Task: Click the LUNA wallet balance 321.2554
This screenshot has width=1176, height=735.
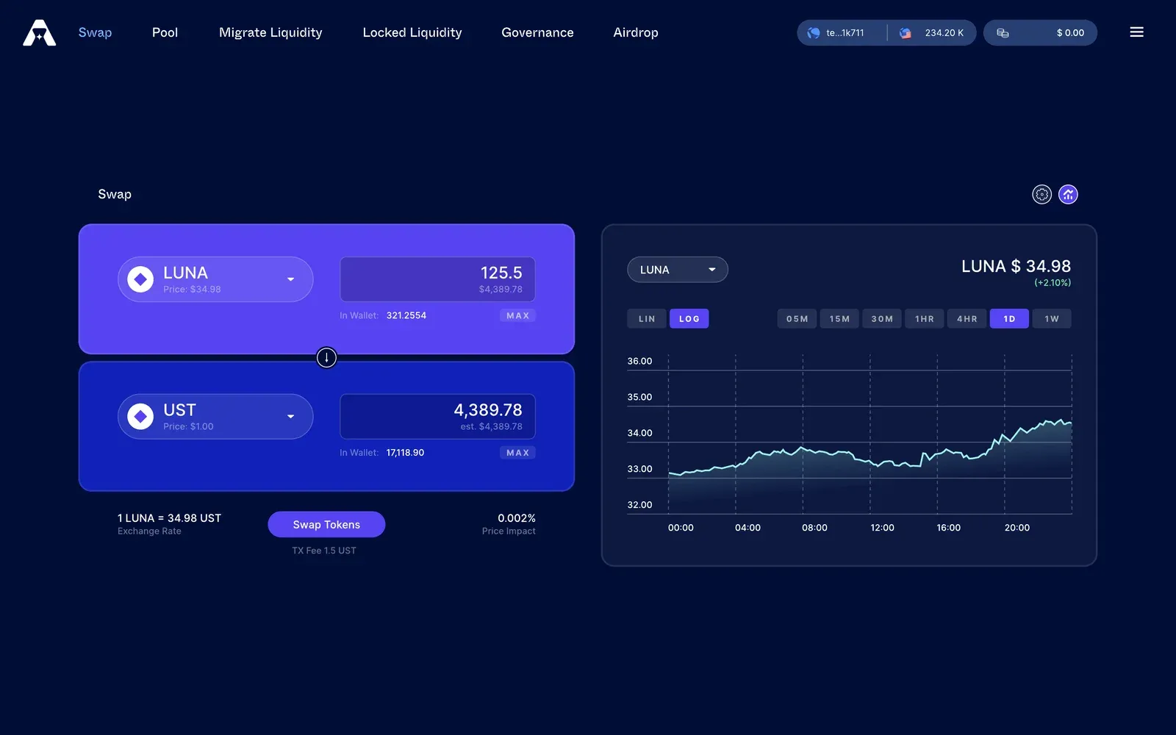Action: click(406, 315)
